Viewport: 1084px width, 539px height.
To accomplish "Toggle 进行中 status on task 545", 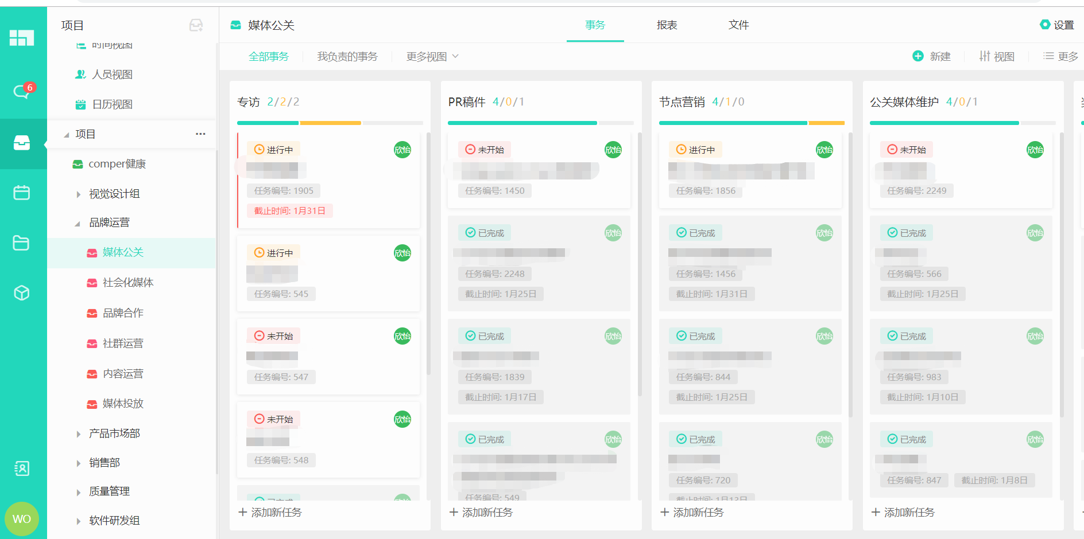I will [273, 253].
